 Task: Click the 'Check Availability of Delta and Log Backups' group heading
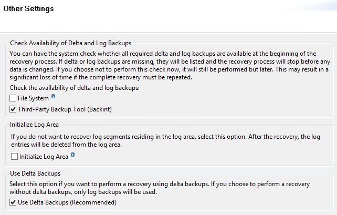pos(71,43)
